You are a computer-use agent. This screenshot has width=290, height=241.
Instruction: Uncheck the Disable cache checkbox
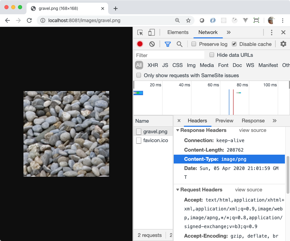pos(234,44)
